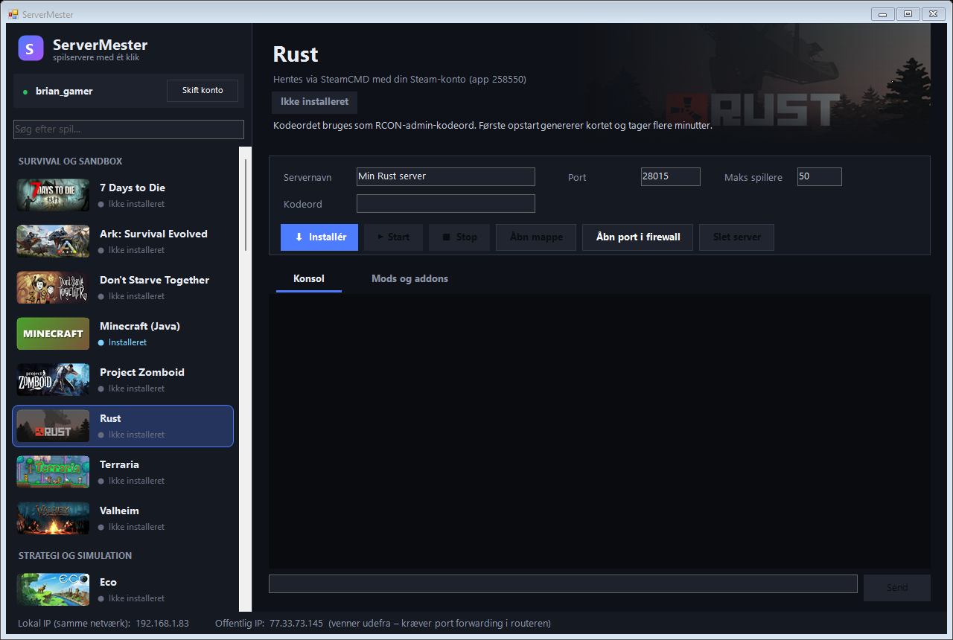
Task: Choose the Don't Starve Together thumbnail
Action: coord(53,287)
